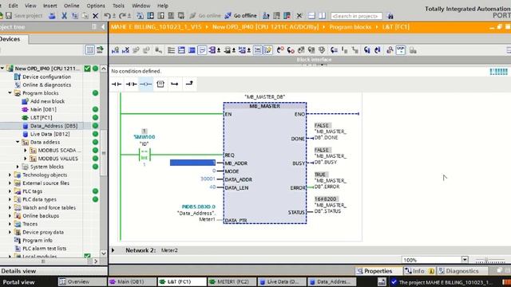This screenshot has width=511, height=287.
Task: Expand the MODBUS SCADA folder
Action: pos(26,151)
